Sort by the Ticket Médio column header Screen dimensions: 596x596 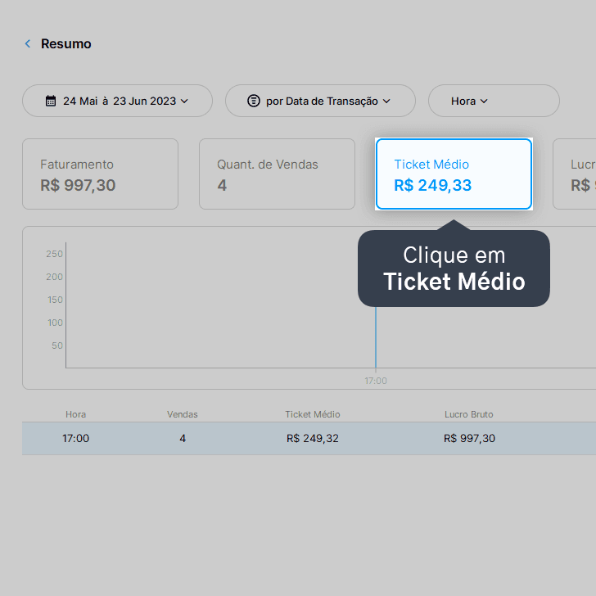coord(313,414)
